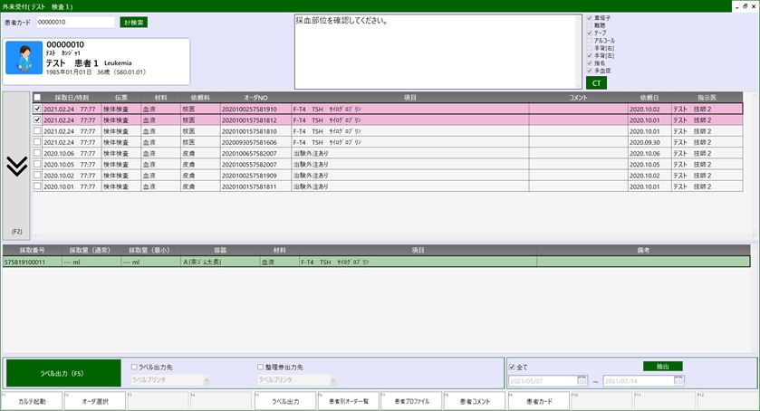This screenshot has width=760, height=411.
Task: Sort the table by 依頼日 column header
Action: pos(648,97)
